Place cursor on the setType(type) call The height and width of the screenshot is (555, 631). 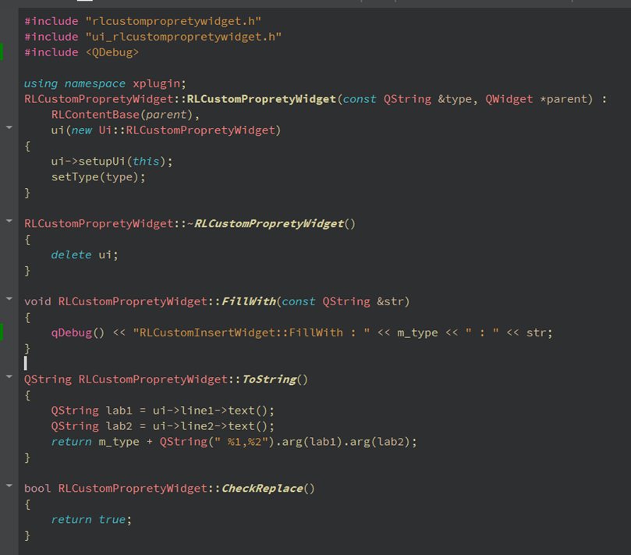click(98, 176)
